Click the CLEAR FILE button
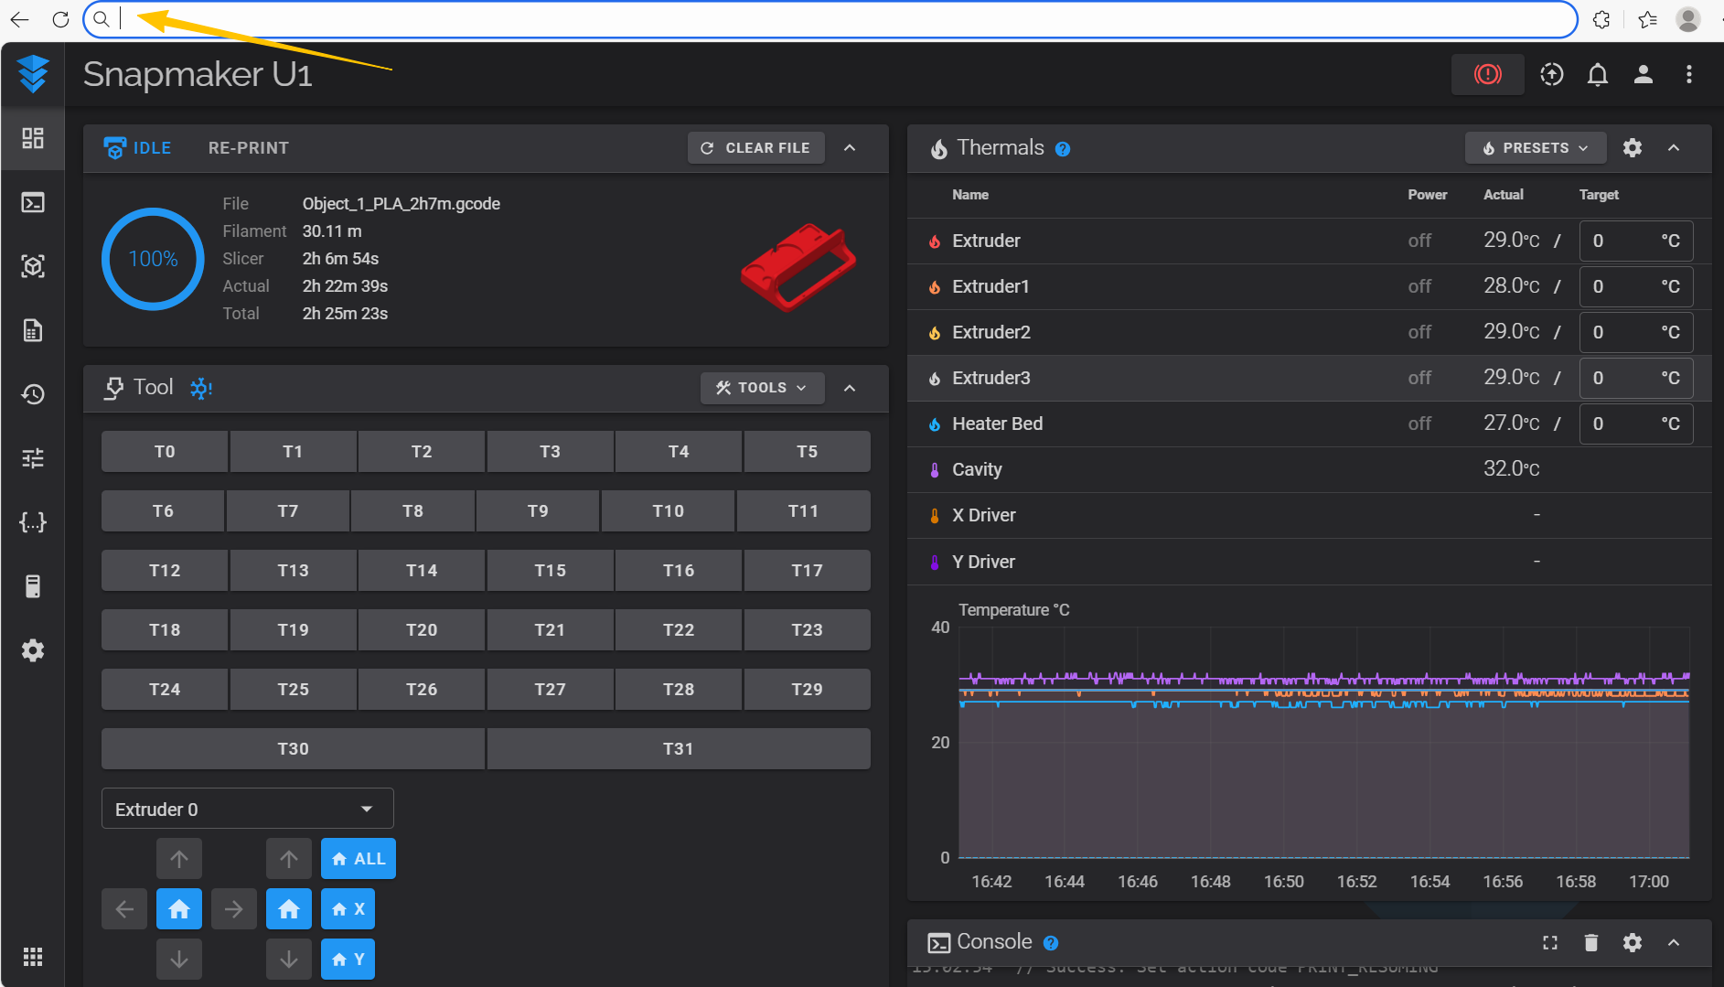Viewport: 1724px width, 987px height. coord(755,148)
